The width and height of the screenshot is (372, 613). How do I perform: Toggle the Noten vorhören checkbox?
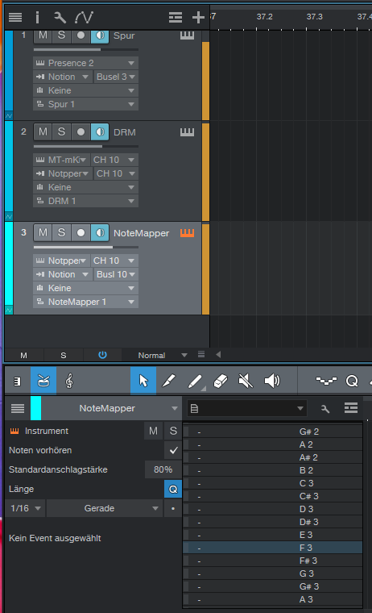[173, 450]
